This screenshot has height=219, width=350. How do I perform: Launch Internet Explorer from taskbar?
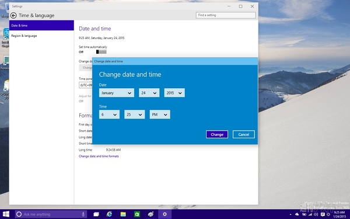[110, 214]
